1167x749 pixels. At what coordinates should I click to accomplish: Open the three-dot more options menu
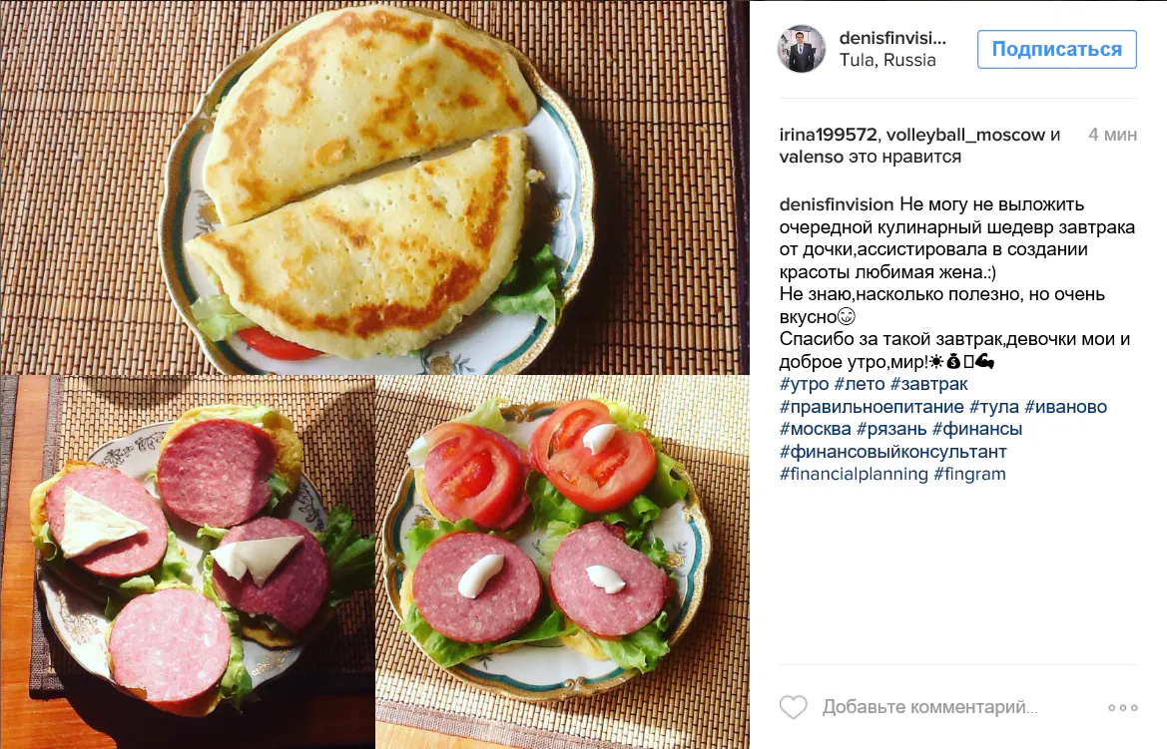tap(1122, 707)
